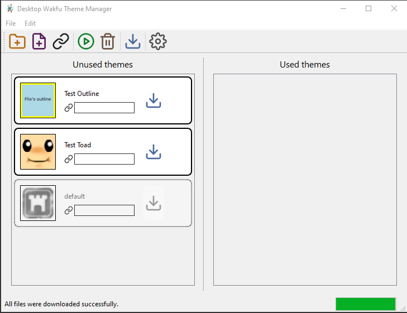Open settings with the gear icon
Image resolution: width=407 pixels, height=313 pixels.
coord(159,41)
